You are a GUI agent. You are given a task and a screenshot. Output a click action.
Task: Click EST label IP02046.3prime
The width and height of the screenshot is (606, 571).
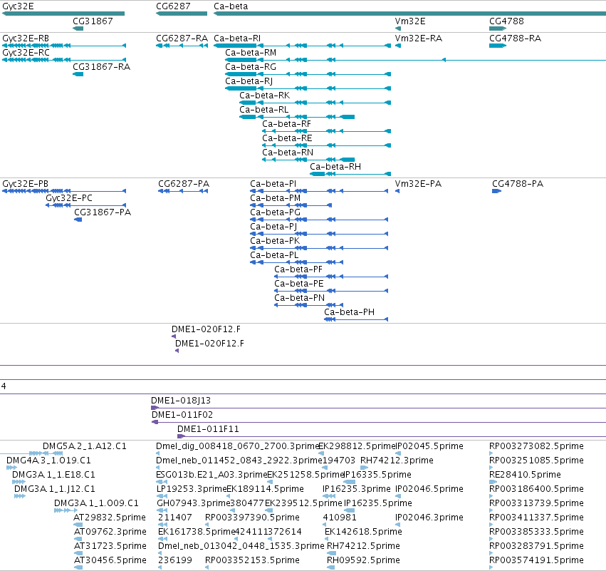(x=429, y=518)
